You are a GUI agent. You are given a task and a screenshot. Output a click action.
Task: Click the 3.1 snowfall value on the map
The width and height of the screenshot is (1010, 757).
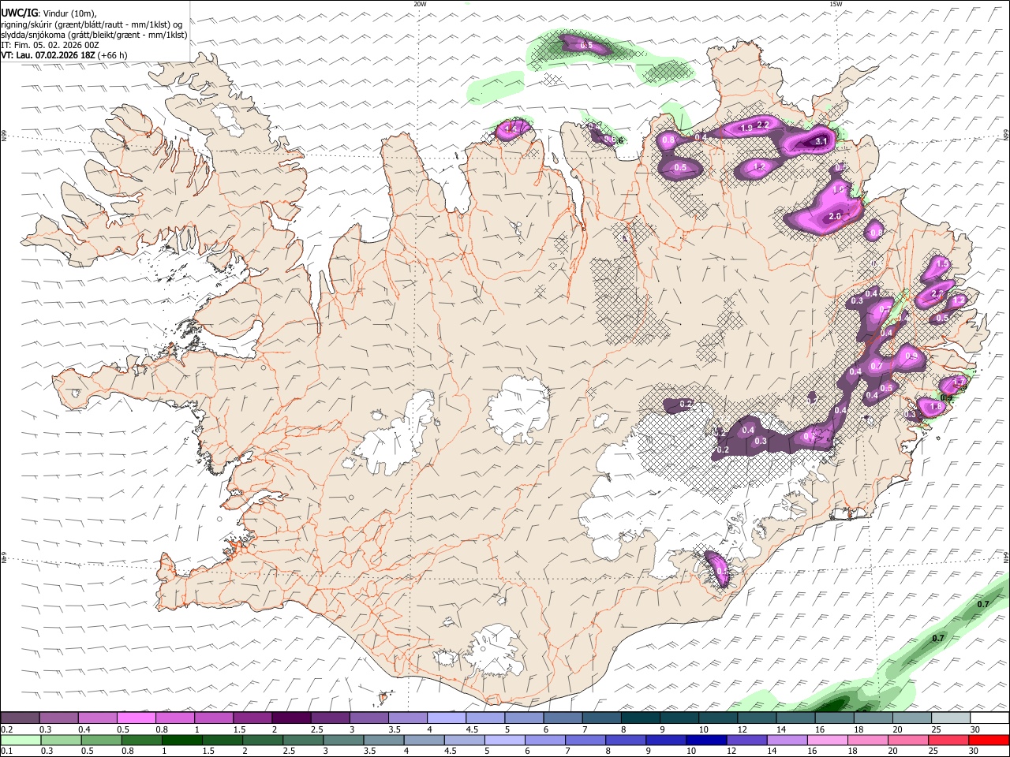821,142
